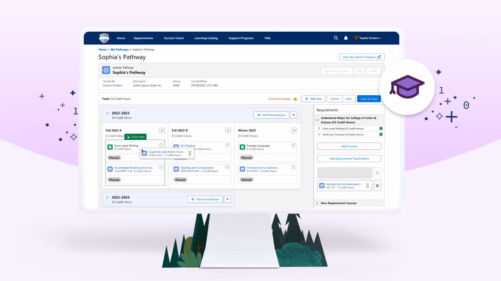501x281 pixels.
Task: Click Sophia Student avatar picture
Action: point(356,38)
